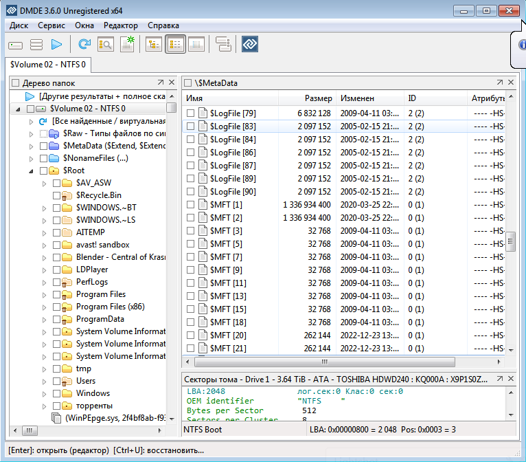Check the box next to $Root folder
Image resolution: width=526 pixels, height=462 pixels.
(x=43, y=170)
